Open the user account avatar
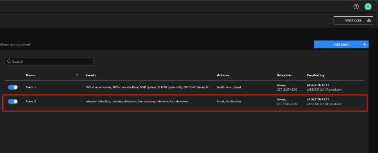378x153 pixels. coord(368,7)
